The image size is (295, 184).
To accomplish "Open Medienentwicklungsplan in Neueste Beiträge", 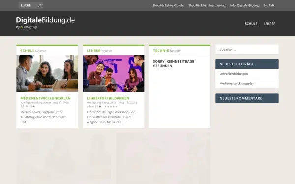I will tap(236, 83).
